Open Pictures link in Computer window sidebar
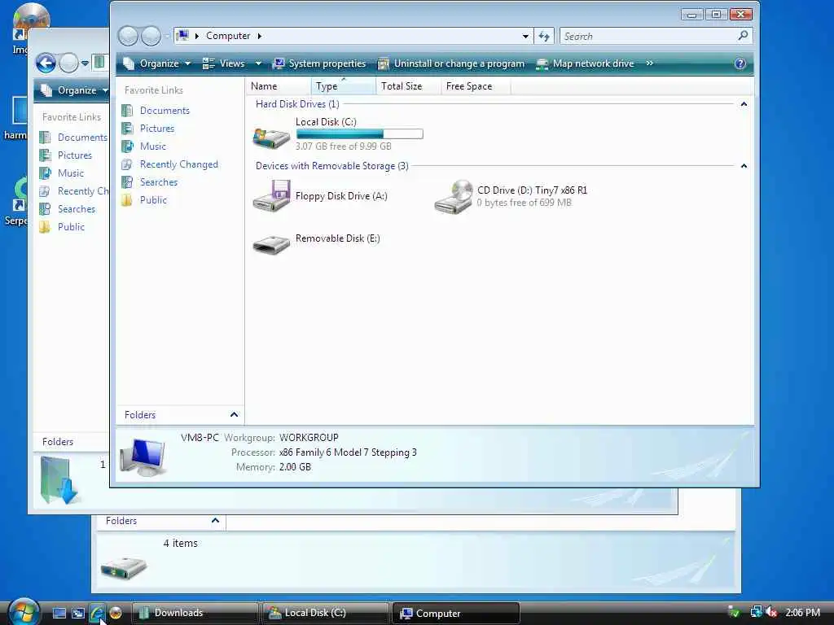 tap(157, 129)
